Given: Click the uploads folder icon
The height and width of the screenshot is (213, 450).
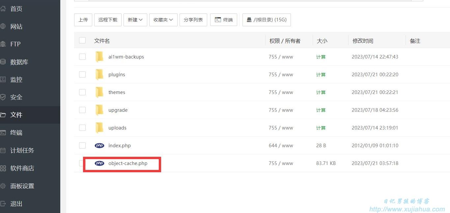Looking at the screenshot, I should 99,128.
